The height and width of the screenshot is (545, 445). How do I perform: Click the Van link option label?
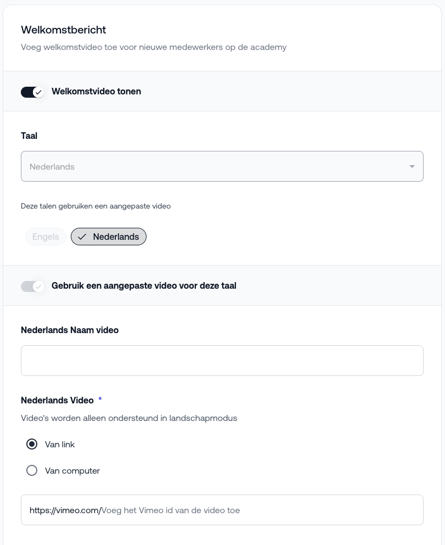pyautogui.click(x=60, y=444)
